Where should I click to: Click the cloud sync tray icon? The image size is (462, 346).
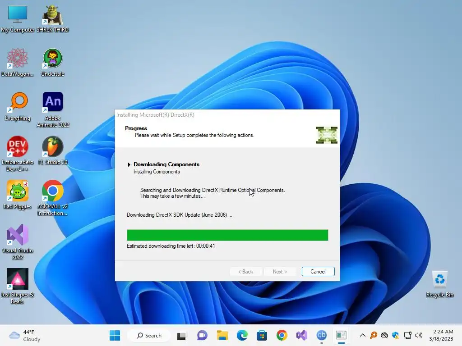pyautogui.click(x=384, y=335)
